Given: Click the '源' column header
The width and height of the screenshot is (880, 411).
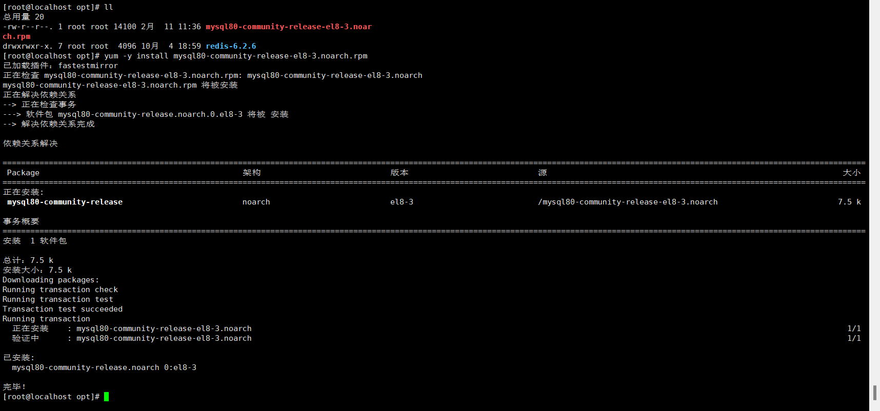Looking at the screenshot, I should 543,173.
